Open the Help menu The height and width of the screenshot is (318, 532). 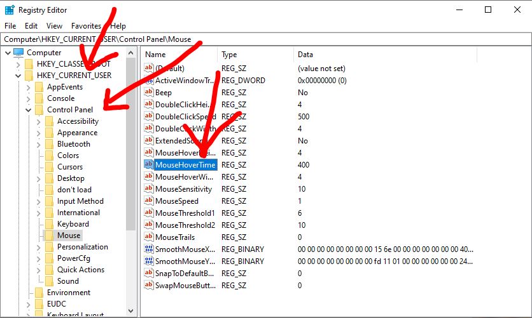pos(118,26)
